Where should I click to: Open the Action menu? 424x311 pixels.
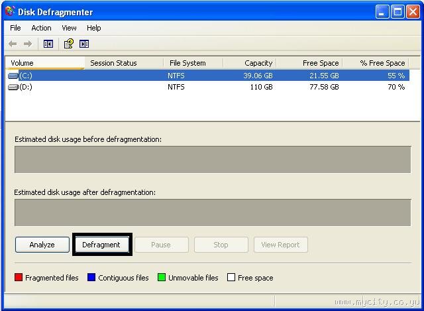41,28
